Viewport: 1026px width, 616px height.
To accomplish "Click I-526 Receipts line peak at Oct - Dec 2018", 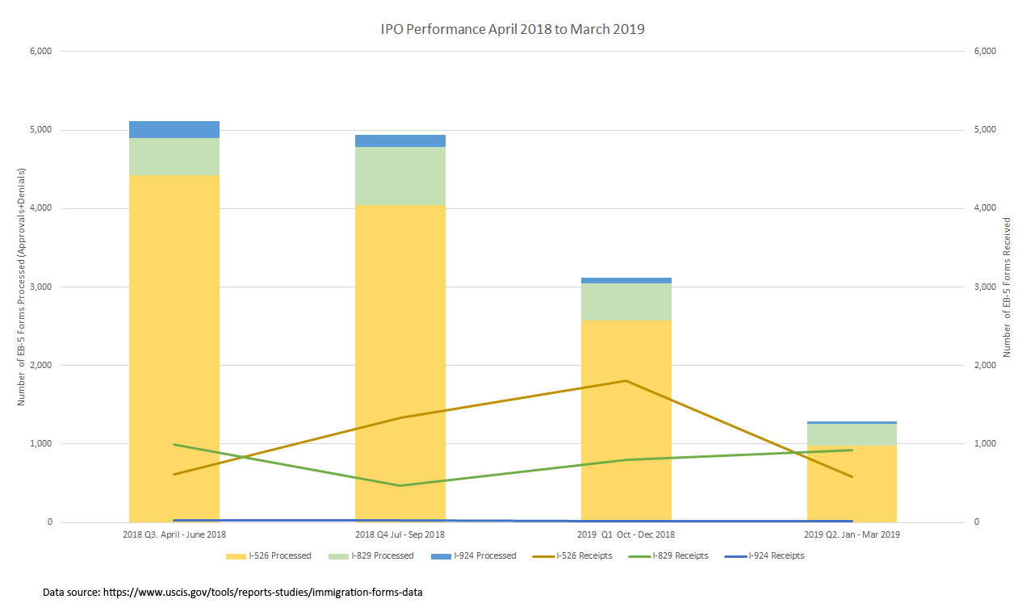I will [x=626, y=381].
